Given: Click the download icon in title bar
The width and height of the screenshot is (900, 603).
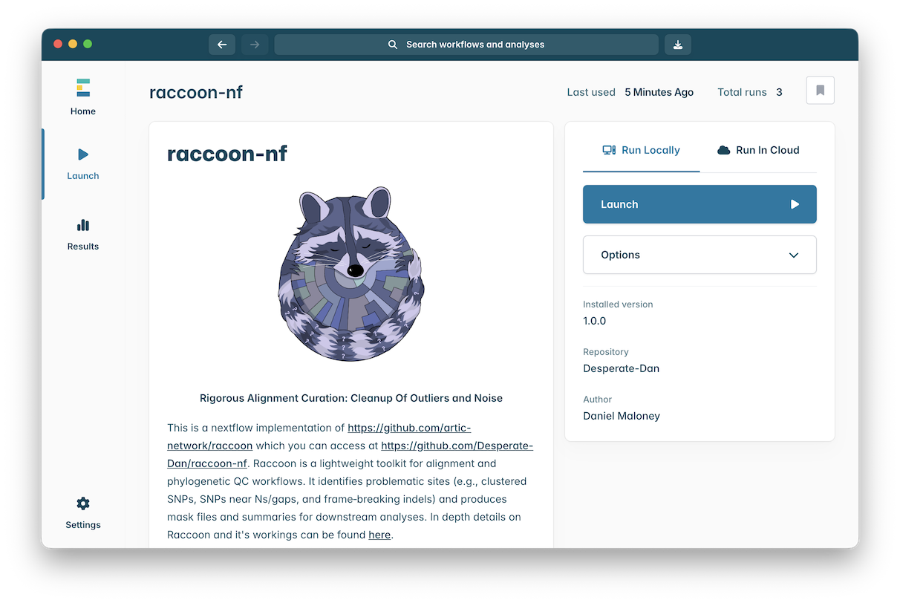Looking at the screenshot, I should click(677, 45).
